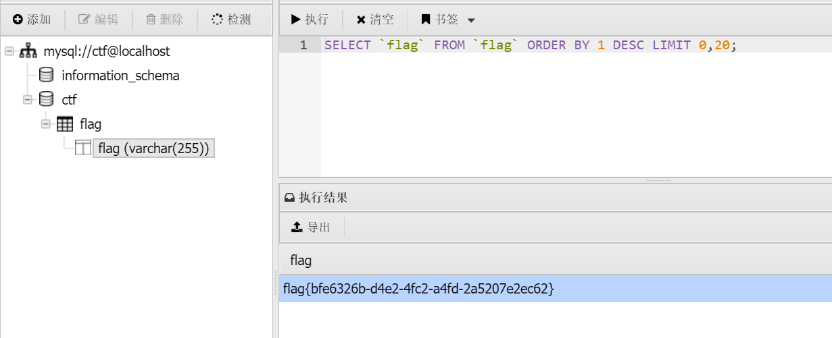Select the information_schema database
Image resolution: width=832 pixels, height=338 pixels.
click(x=120, y=76)
